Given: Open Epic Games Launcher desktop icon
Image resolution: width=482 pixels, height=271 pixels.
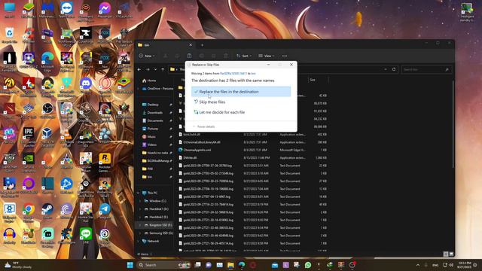Looking at the screenshot, I should click(29, 135).
